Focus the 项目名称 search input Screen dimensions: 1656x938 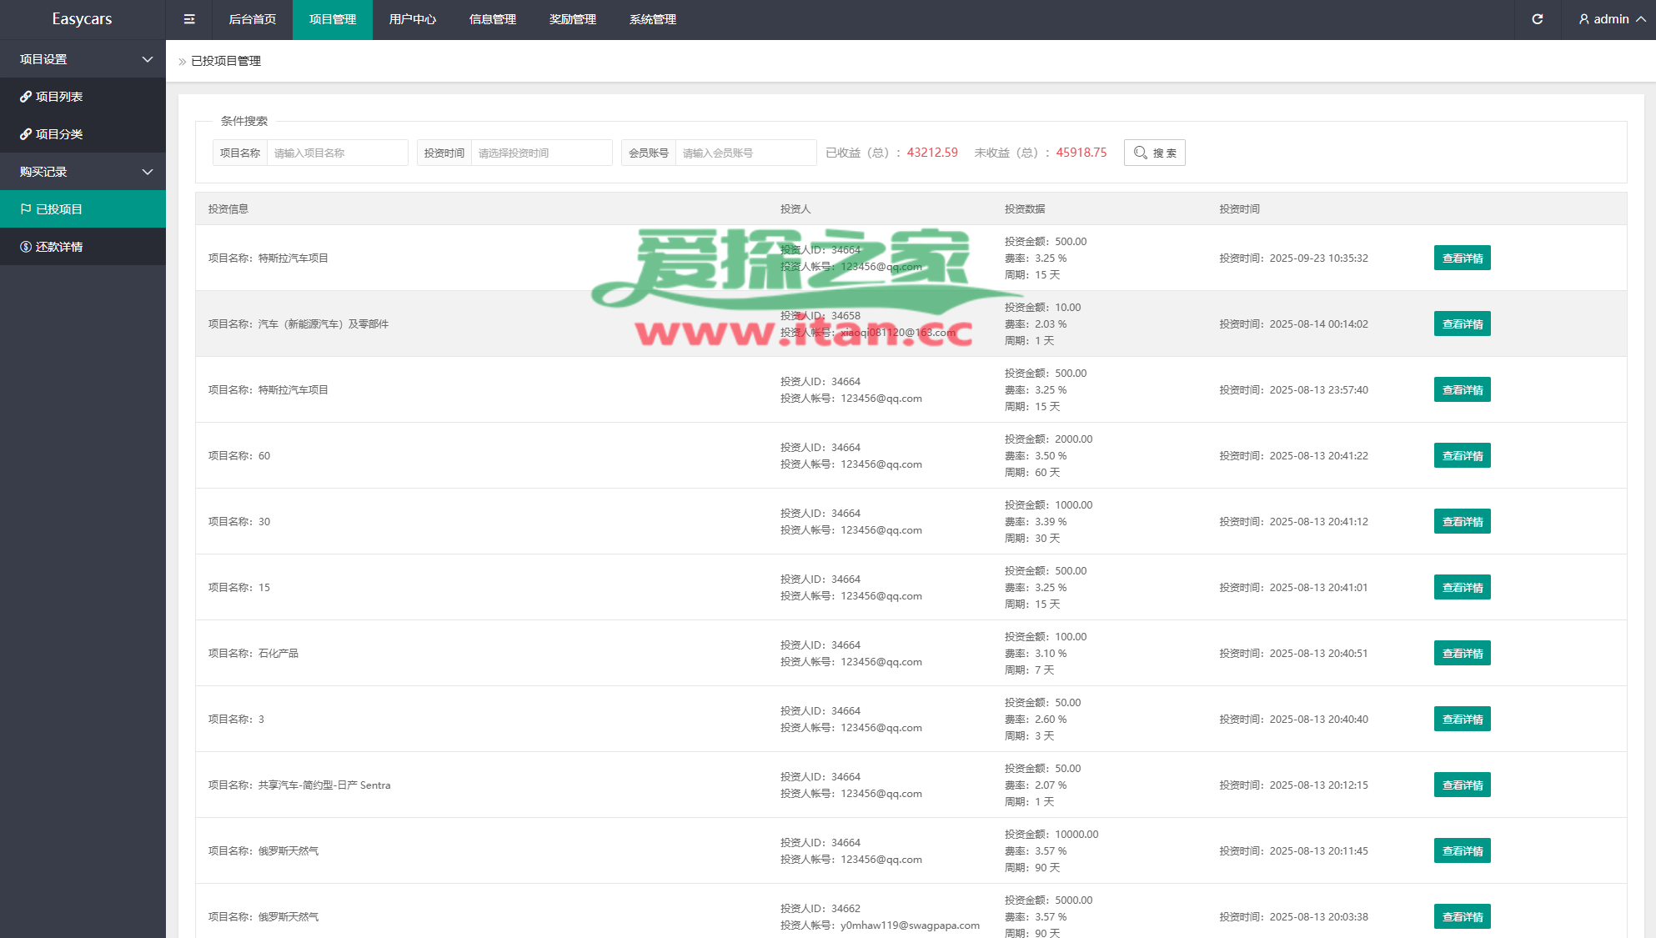pos(337,153)
